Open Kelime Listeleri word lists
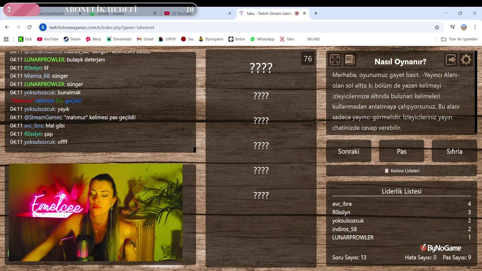Viewport: 482px width, 271px height. click(401, 171)
